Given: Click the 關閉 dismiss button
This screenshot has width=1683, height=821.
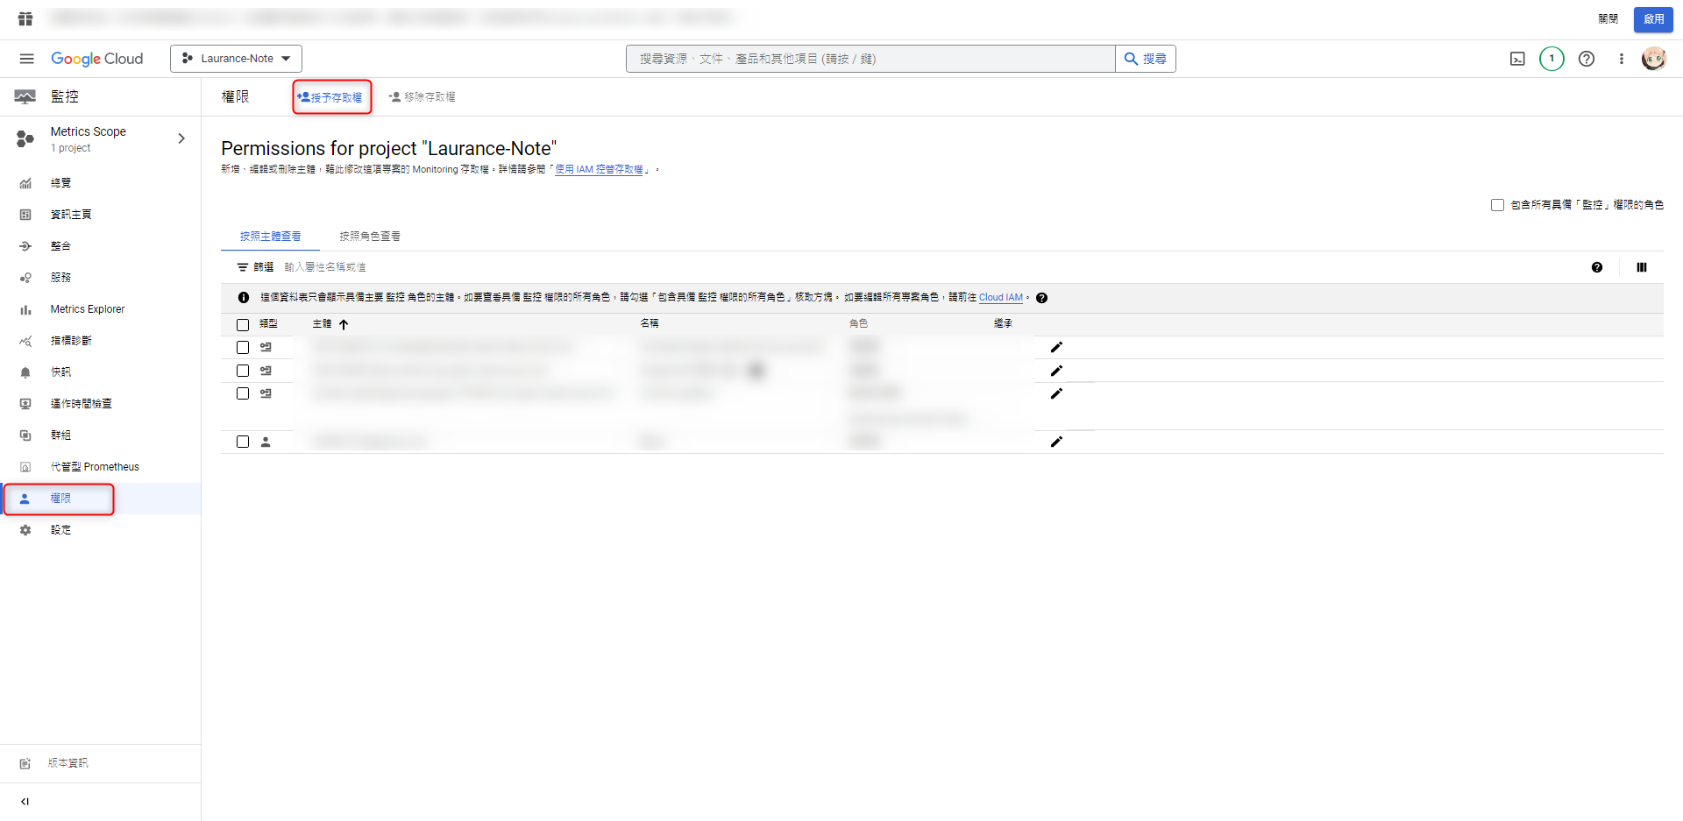Looking at the screenshot, I should (1608, 19).
